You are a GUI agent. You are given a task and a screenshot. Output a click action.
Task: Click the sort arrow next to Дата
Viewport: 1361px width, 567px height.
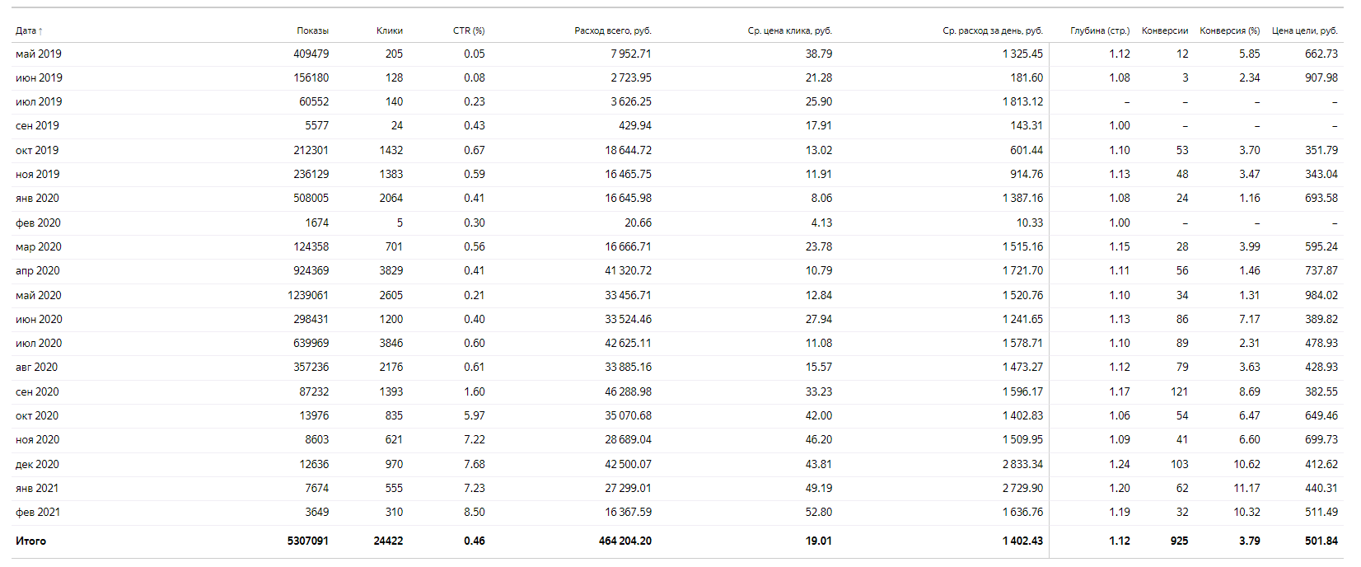(40, 31)
